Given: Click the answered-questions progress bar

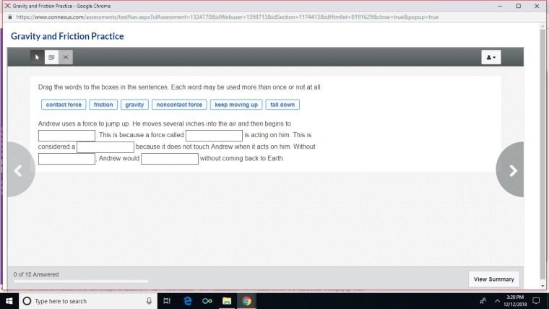Looking at the screenshot, I should pyautogui.click(x=81, y=281).
